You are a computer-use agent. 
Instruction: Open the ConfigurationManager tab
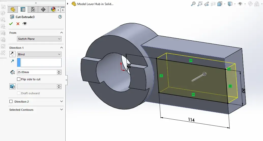click(33, 9)
